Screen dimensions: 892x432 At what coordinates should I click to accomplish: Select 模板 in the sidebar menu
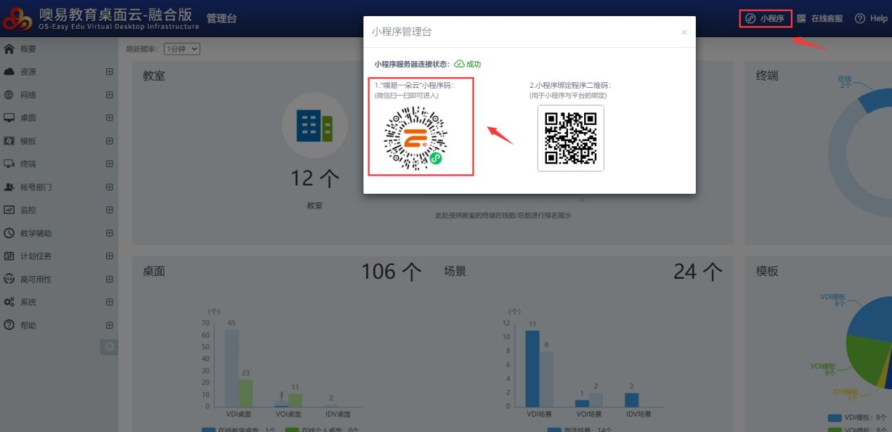coord(28,140)
